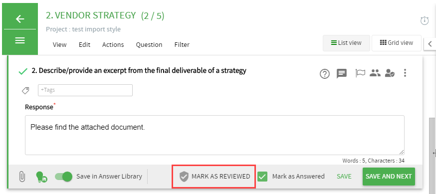
Task: Click the Save and Next button
Action: [x=389, y=177]
